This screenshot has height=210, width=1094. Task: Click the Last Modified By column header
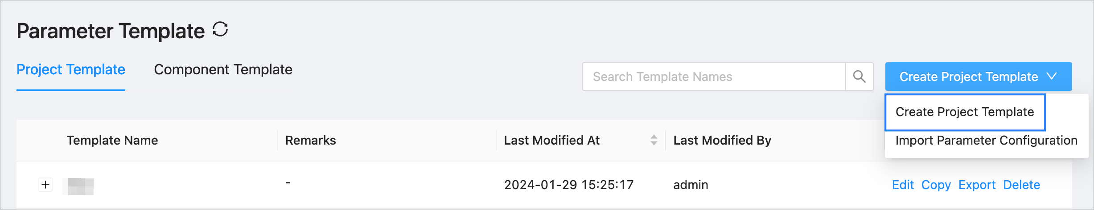pyautogui.click(x=722, y=141)
